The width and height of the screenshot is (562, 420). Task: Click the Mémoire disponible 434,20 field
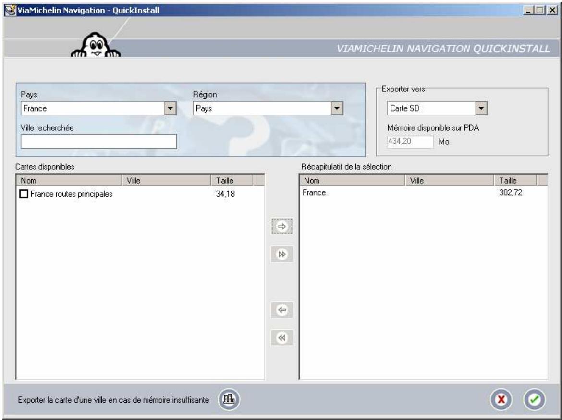tap(410, 141)
